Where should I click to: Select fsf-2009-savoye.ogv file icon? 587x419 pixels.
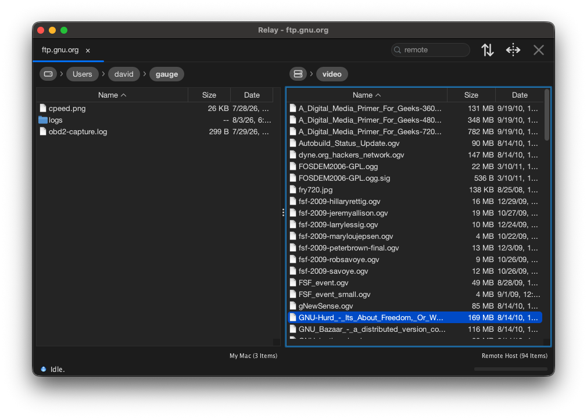293,271
